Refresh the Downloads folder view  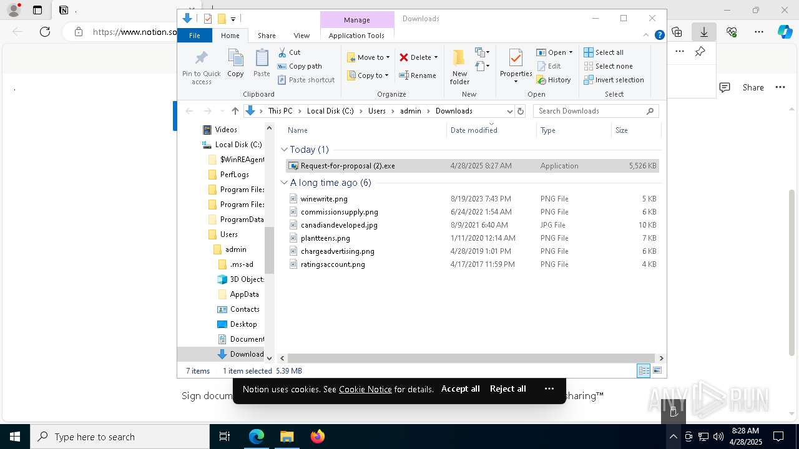pos(521,111)
